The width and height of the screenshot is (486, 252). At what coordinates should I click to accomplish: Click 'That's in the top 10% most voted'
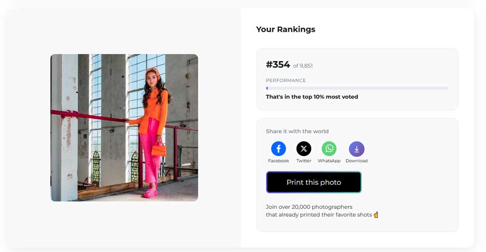312,97
